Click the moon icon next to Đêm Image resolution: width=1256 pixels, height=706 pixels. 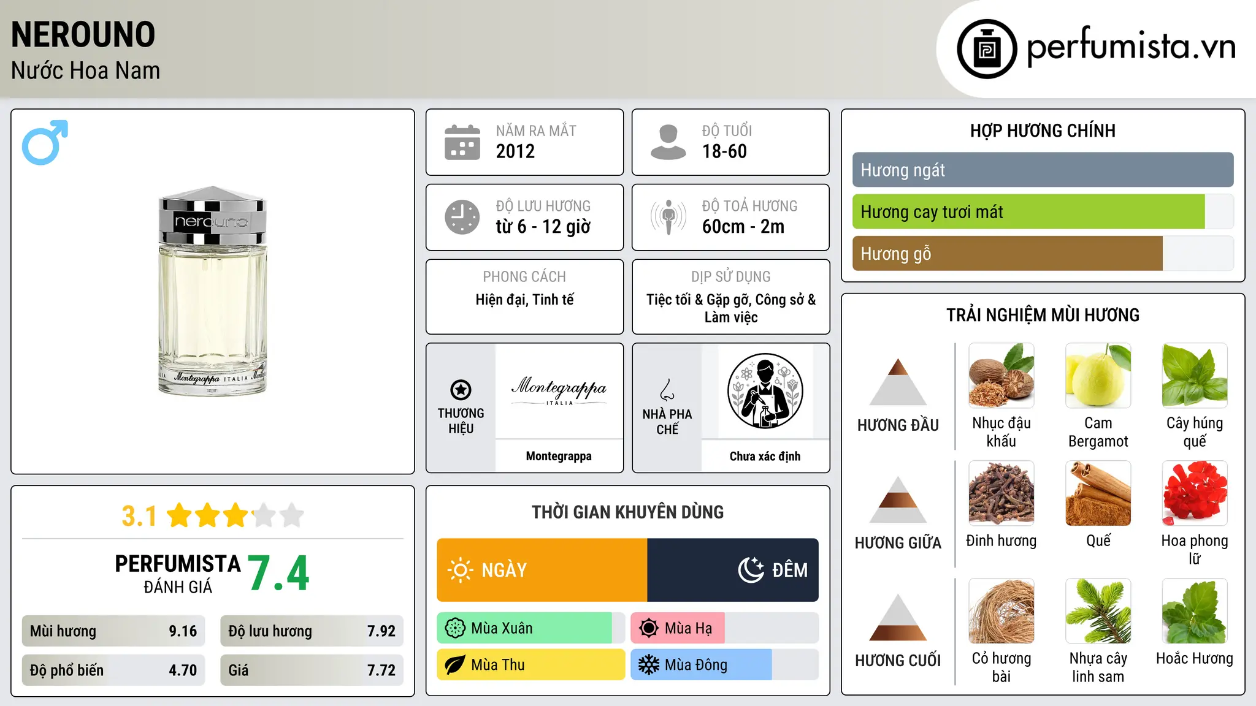[x=751, y=570]
